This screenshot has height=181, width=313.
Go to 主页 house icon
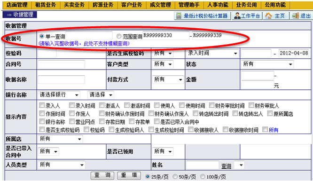(x=268, y=16)
